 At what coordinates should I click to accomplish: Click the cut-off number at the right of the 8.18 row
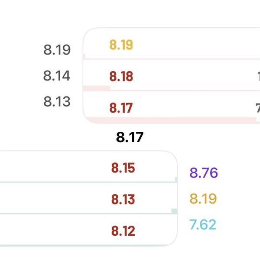(x=258, y=77)
